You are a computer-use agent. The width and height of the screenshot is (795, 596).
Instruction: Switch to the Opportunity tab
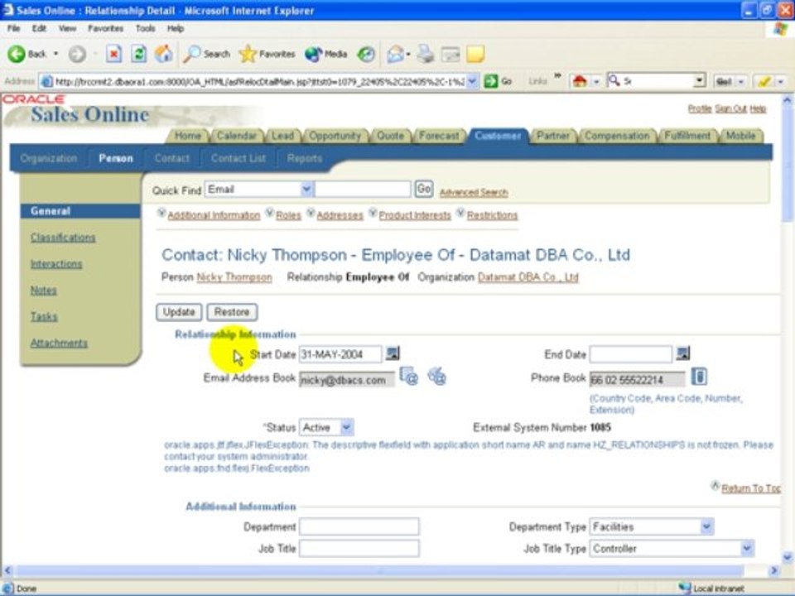click(335, 136)
